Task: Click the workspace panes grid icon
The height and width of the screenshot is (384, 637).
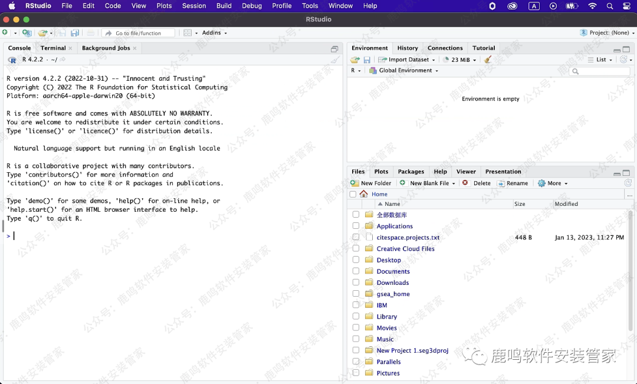Action: 188,33
